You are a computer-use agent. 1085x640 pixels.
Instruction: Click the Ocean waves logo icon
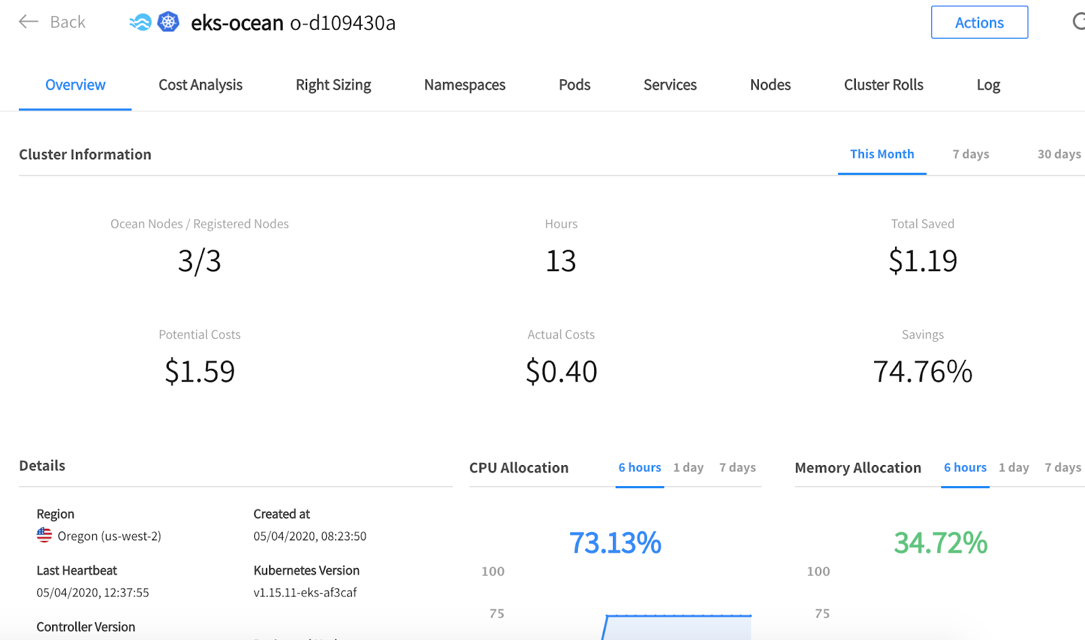coord(140,22)
